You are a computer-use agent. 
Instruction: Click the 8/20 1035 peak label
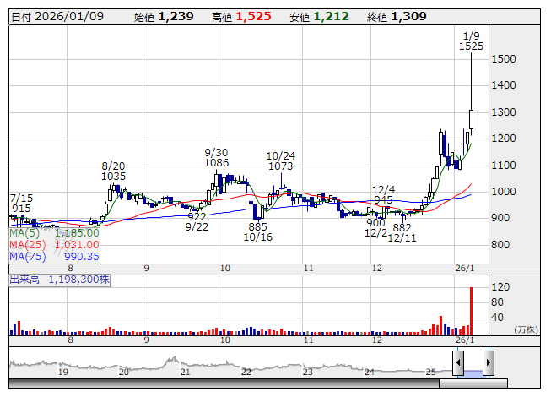(113, 171)
